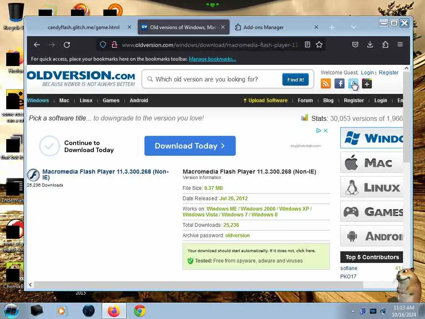Open the tracking protection shield icon

tap(103, 44)
